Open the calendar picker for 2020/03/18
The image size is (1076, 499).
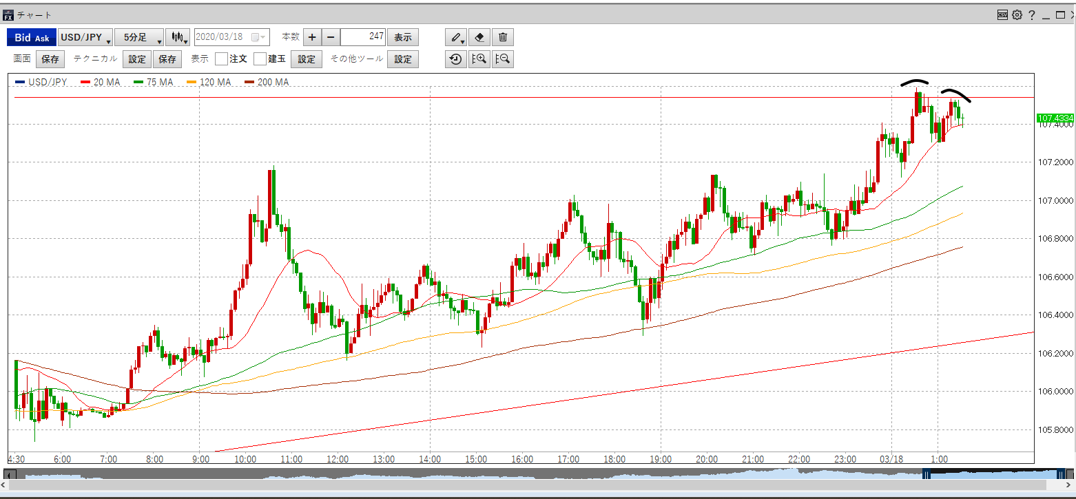pos(258,37)
